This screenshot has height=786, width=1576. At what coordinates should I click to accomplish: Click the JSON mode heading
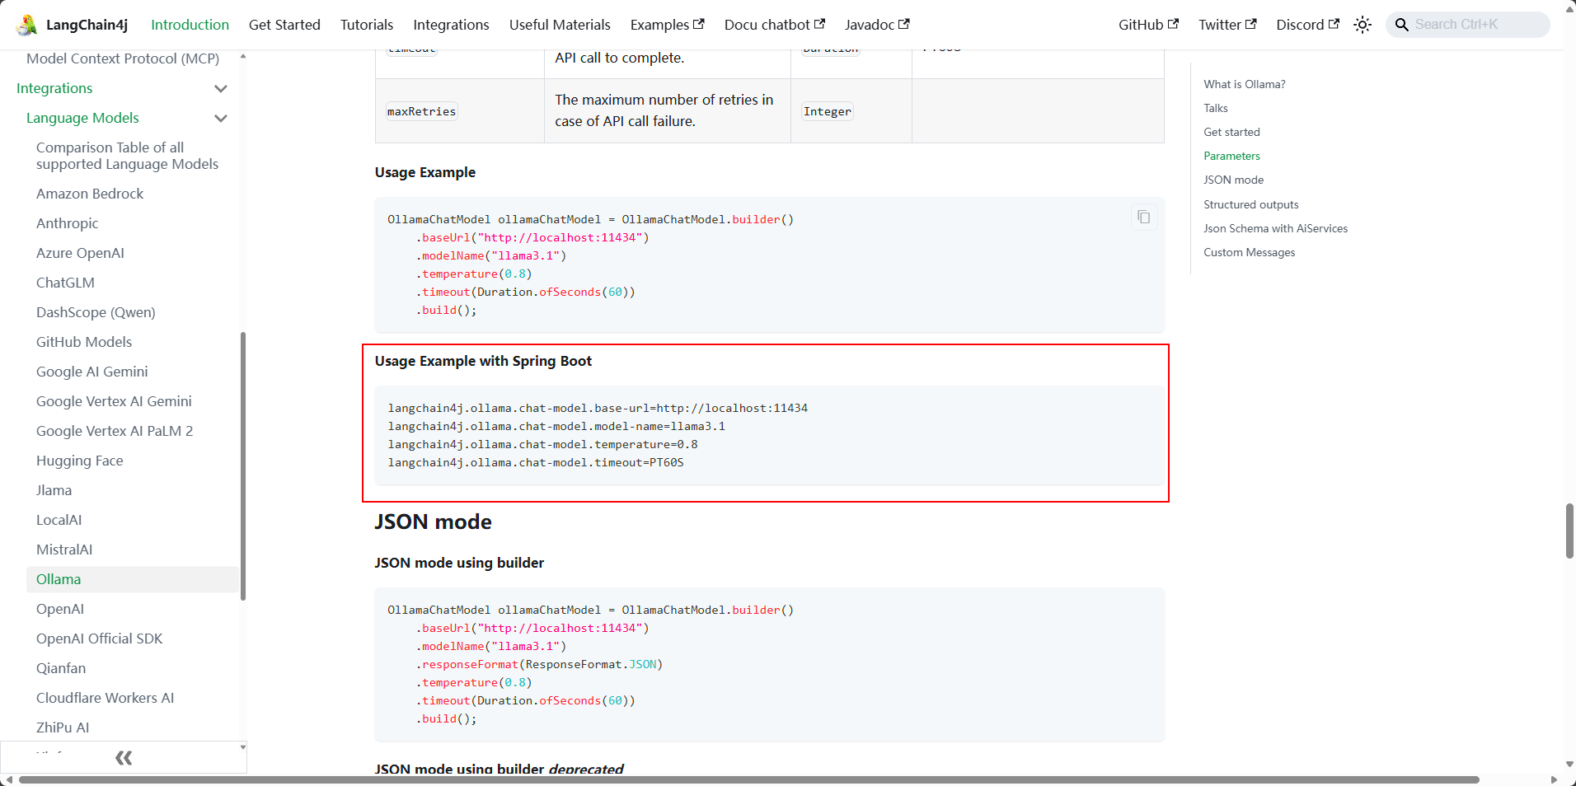point(433,522)
